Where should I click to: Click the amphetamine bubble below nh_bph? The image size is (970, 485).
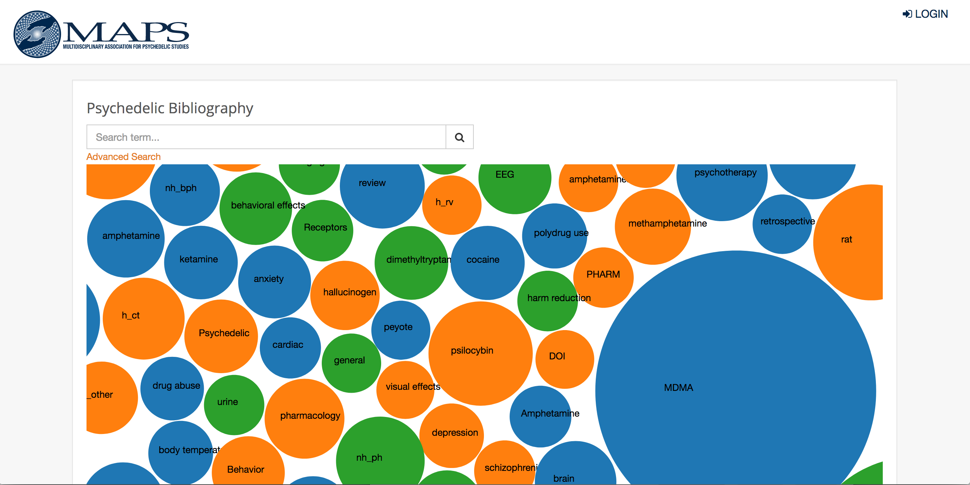(126, 239)
